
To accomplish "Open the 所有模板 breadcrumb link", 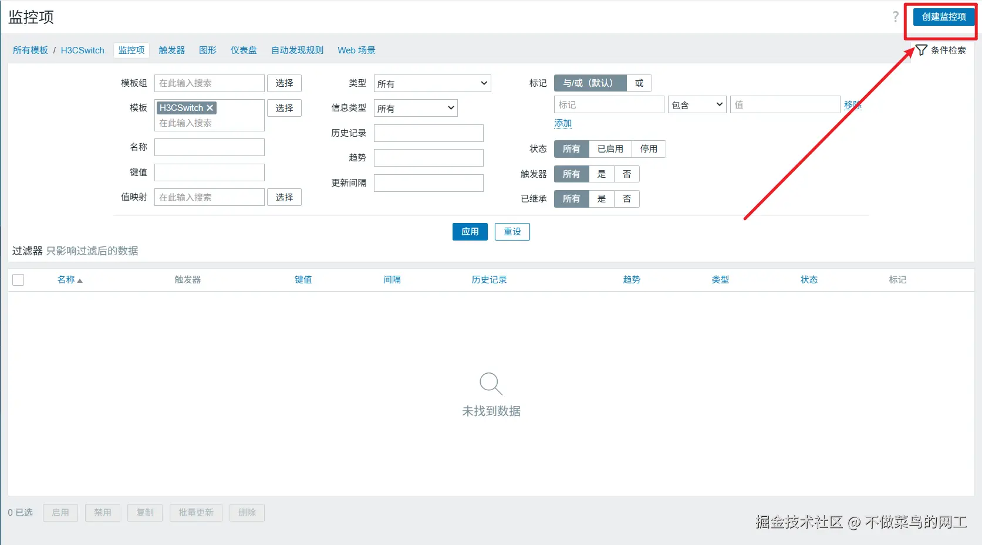I will [x=31, y=50].
